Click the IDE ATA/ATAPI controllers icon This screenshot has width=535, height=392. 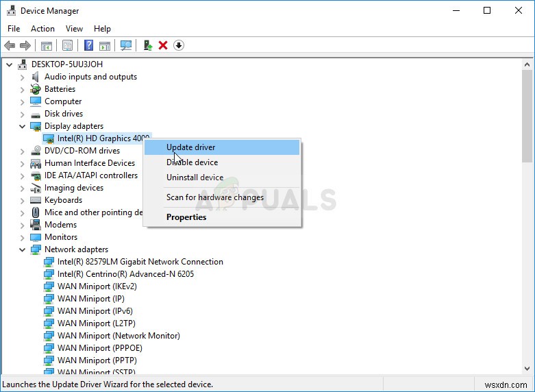36,176
